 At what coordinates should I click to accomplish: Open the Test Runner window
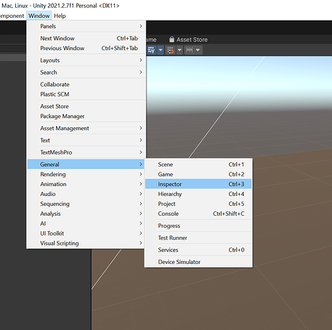[198, 238]
